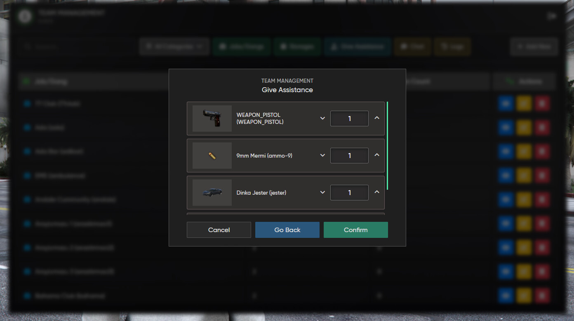Click the Dinka Jester car thumbnail

[x=212, y=193]
